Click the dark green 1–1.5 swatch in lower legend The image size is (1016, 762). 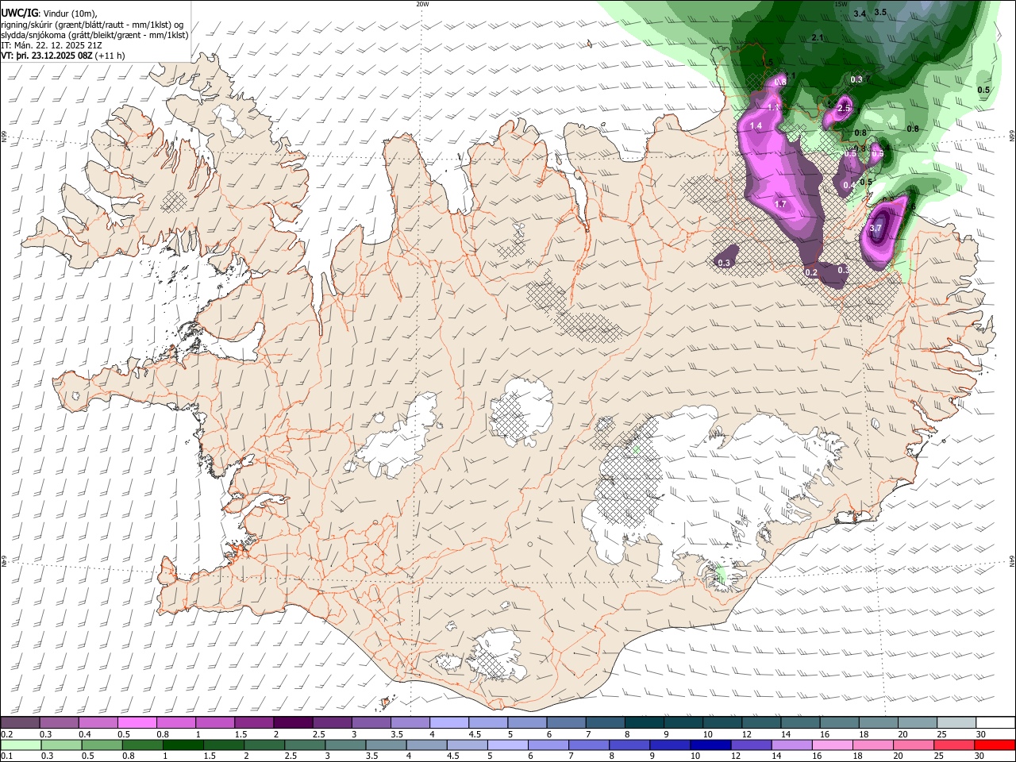[x=183, y=745]
